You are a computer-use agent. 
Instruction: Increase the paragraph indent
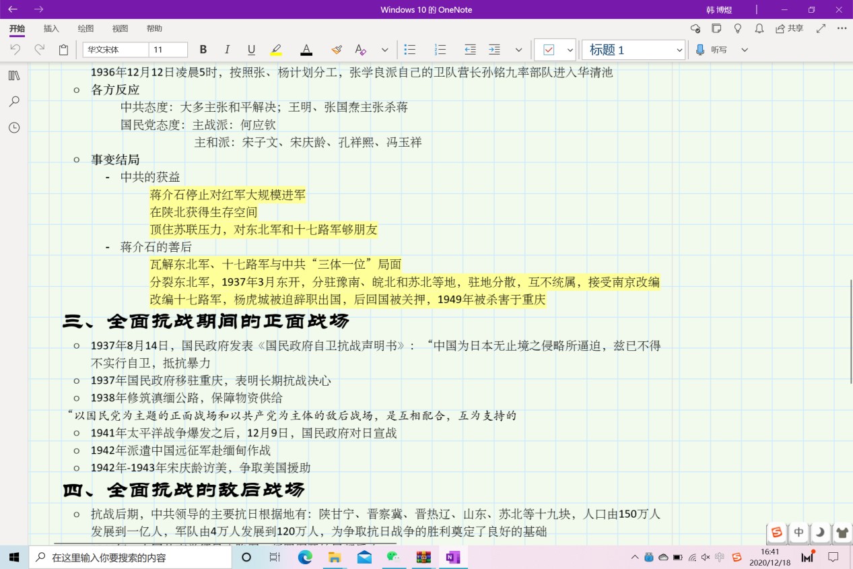coord(494,50)
